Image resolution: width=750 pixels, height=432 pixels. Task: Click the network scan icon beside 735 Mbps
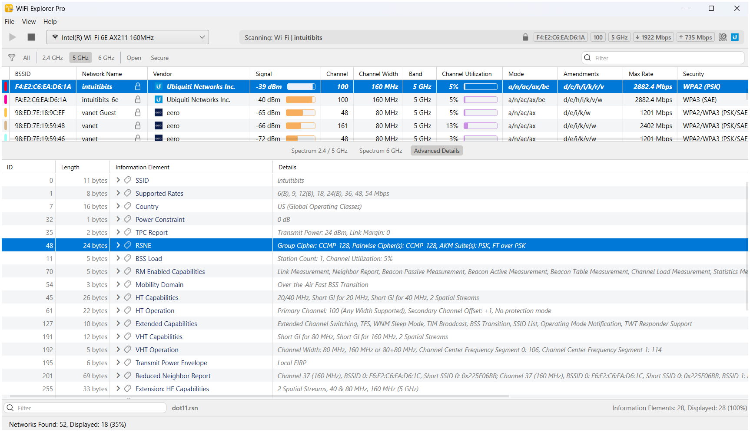click(x=723, y=37)
